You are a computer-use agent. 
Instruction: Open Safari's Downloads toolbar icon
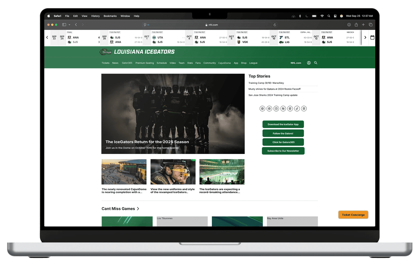point(349,25)
